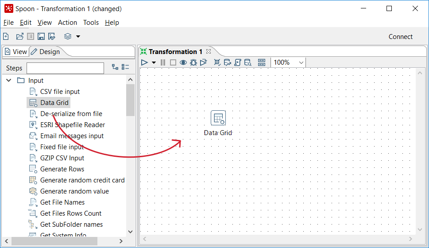Click the Get SQL icon
Viewport: 429px width, 248px height.
238,62
